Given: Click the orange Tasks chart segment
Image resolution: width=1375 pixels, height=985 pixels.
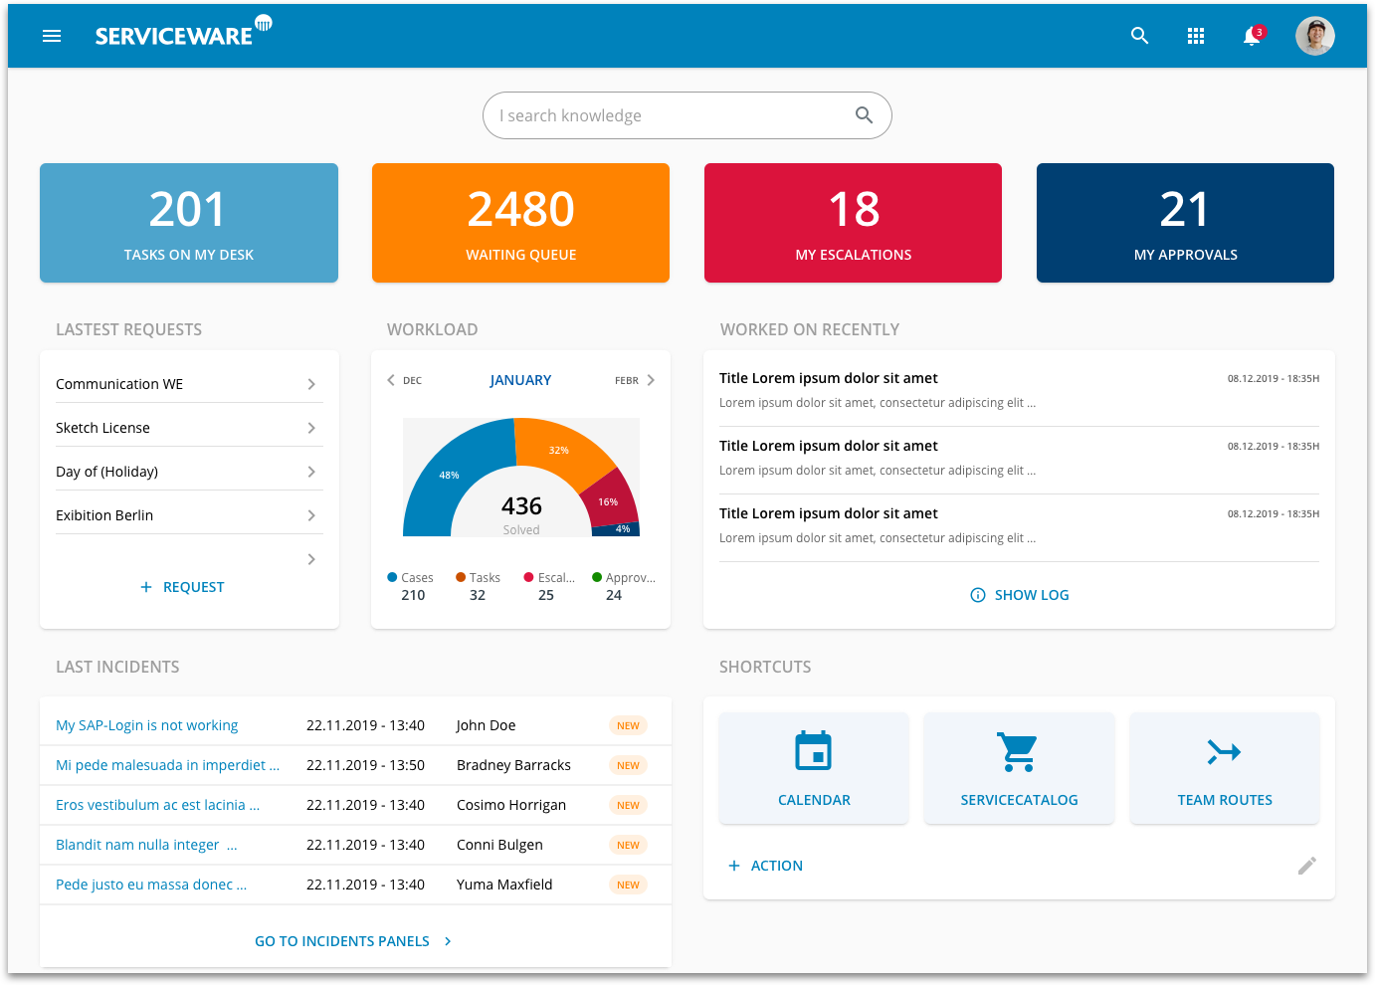Looking at the screenshot, I should (x=562, y=446).
